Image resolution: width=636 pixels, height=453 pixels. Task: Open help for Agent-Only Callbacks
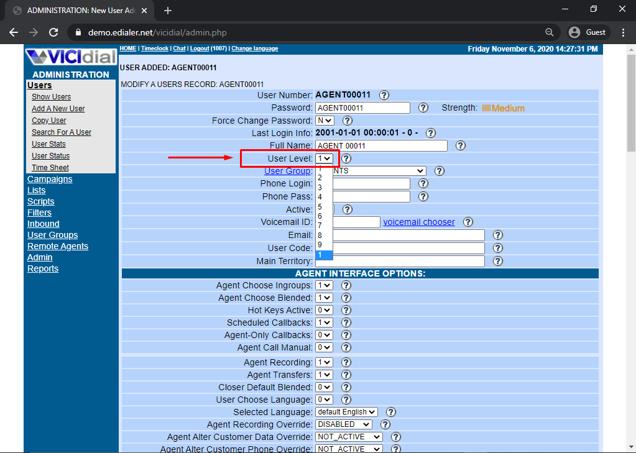[x=346, y=335]
